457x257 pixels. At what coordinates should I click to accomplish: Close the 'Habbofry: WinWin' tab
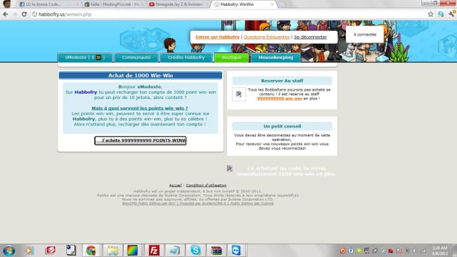point(272,4)
